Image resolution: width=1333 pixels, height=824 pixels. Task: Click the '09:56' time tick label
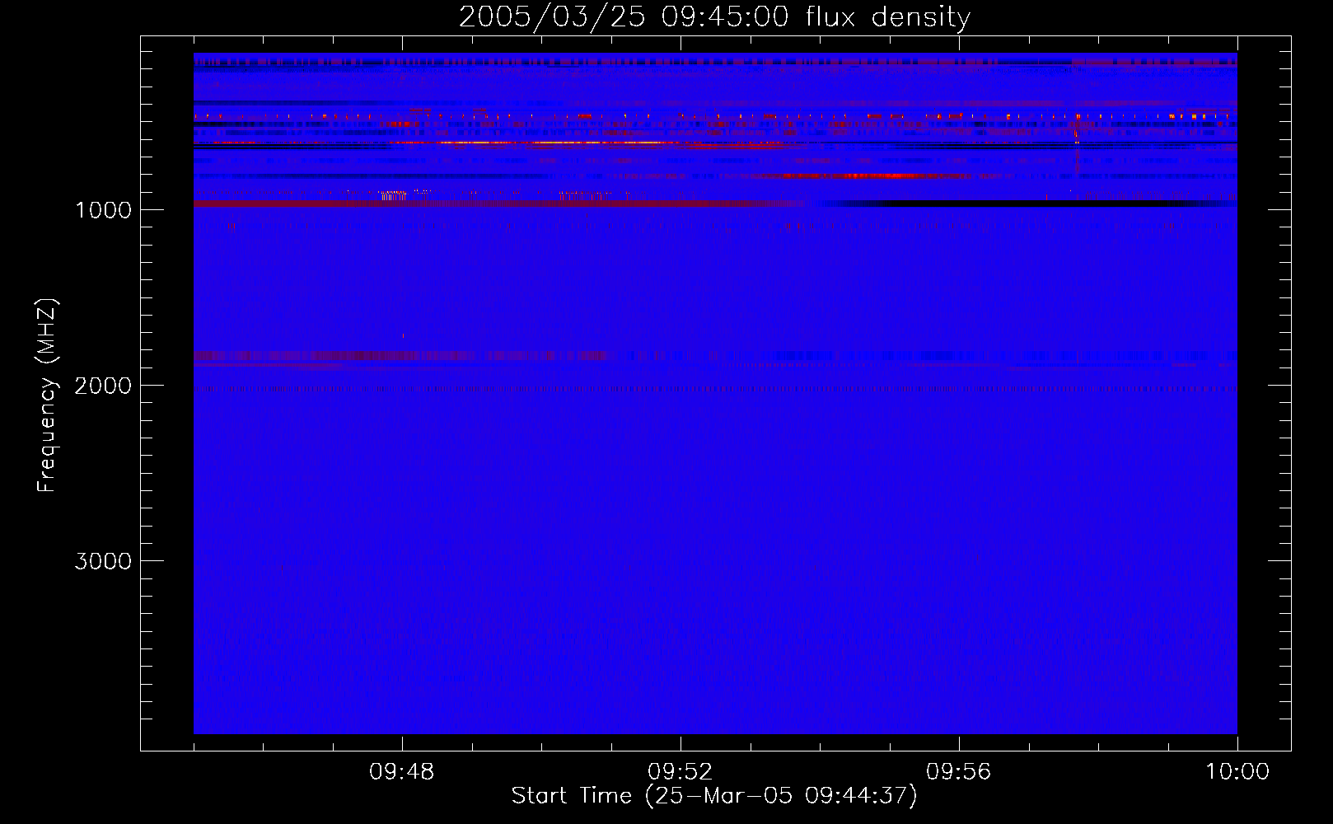[959, 772]
